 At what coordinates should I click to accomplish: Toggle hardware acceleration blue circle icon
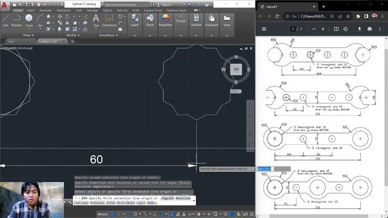233,214
